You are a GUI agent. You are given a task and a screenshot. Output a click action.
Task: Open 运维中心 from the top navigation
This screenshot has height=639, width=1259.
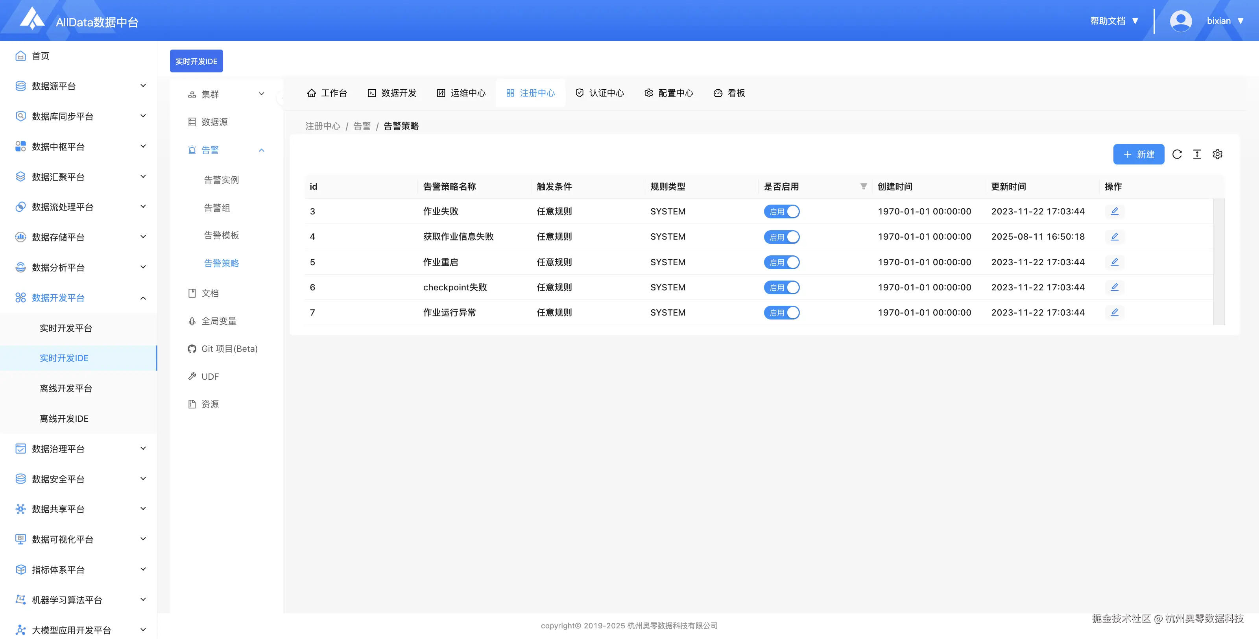pyautogui.click(x=460, y=93)
